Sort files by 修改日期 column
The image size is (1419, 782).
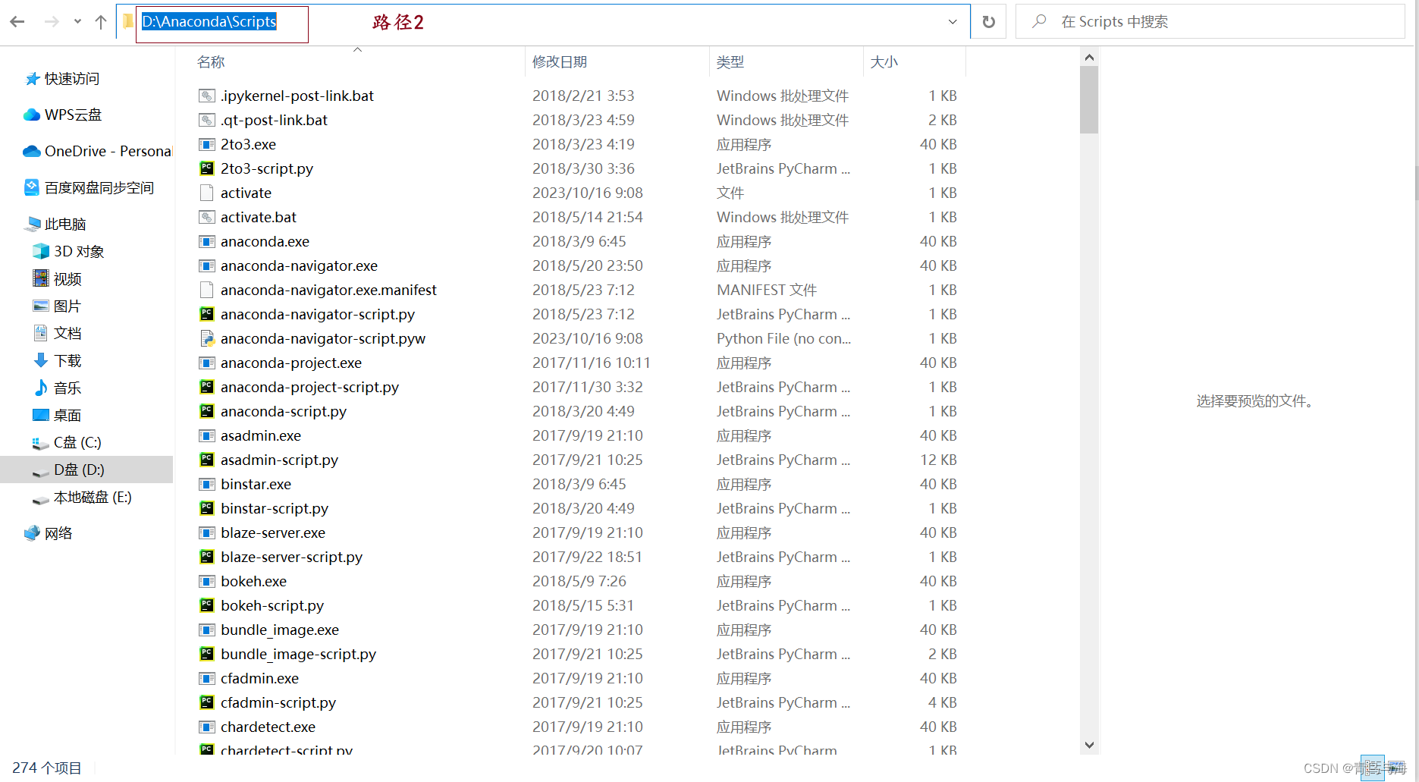click(x=560, y=62)
